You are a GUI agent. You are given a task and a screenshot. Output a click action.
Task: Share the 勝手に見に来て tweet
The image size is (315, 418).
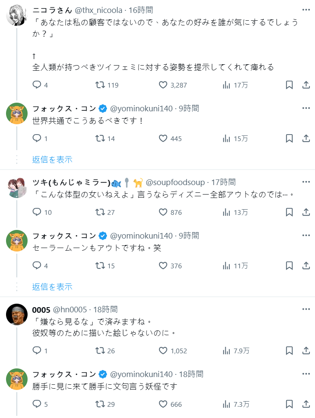point(306,404)
